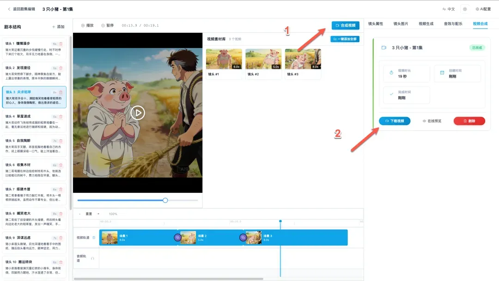
Task: Switch to the 镜头属性 tab
Action: pos(375,24)
